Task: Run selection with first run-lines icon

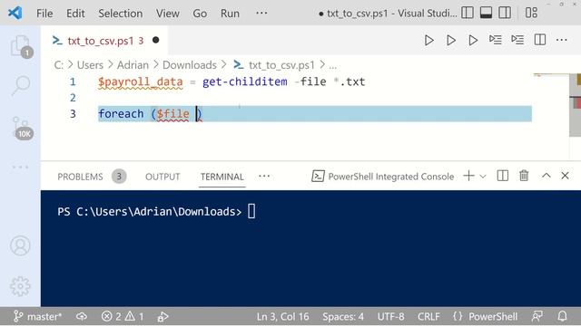Action: click(496, 40)
